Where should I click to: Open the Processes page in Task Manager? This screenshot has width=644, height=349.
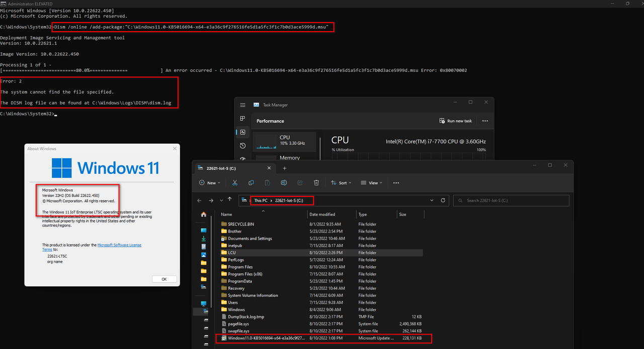click(243, 119)
